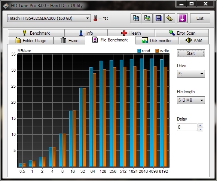
Task: Expand the File length 512 MB dropdown
Action: [x=191, y=100]
